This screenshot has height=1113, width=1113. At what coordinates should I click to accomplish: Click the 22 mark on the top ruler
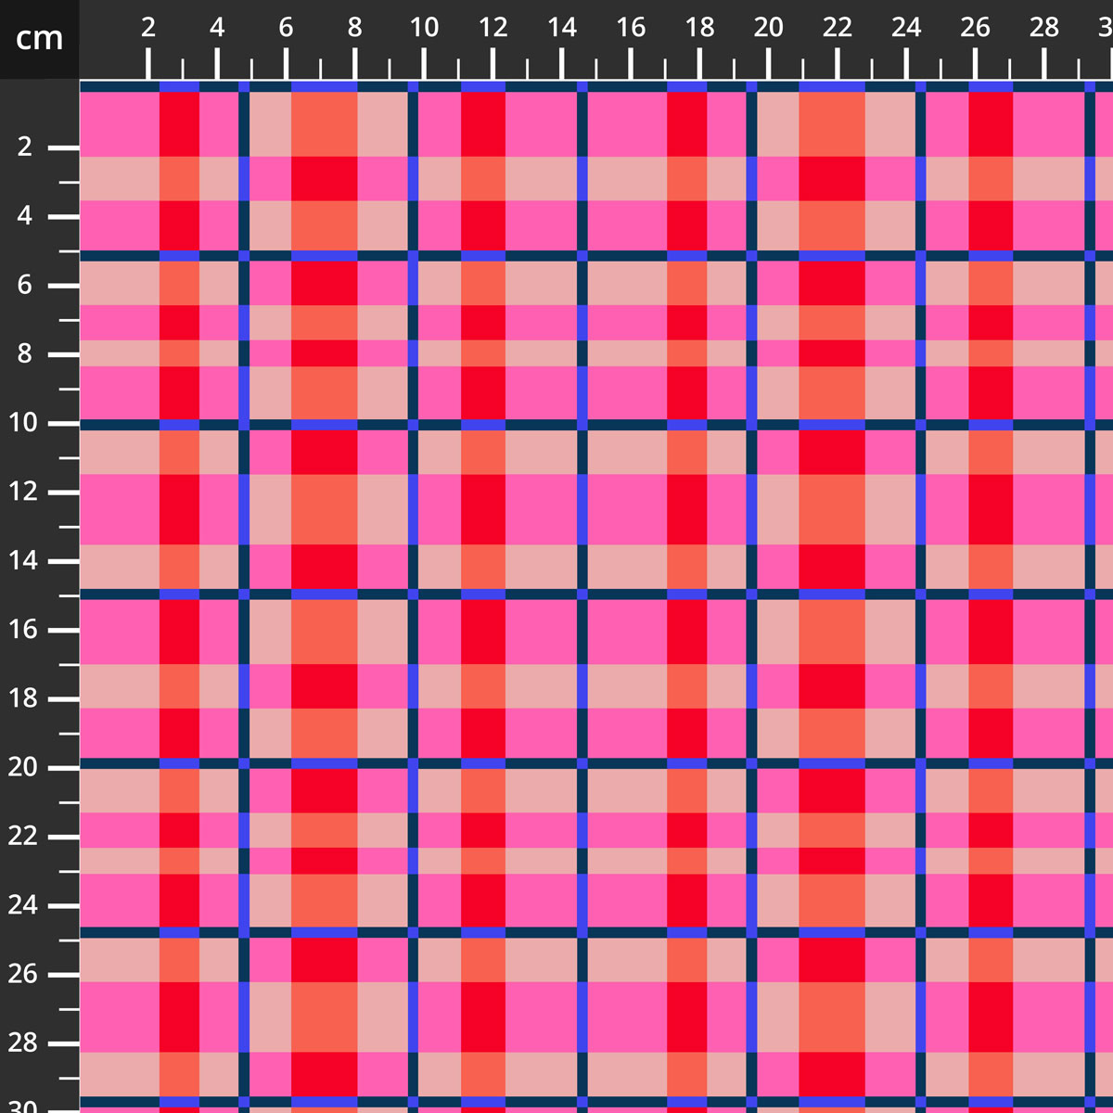pyautogui.click(x=837, y=28)
